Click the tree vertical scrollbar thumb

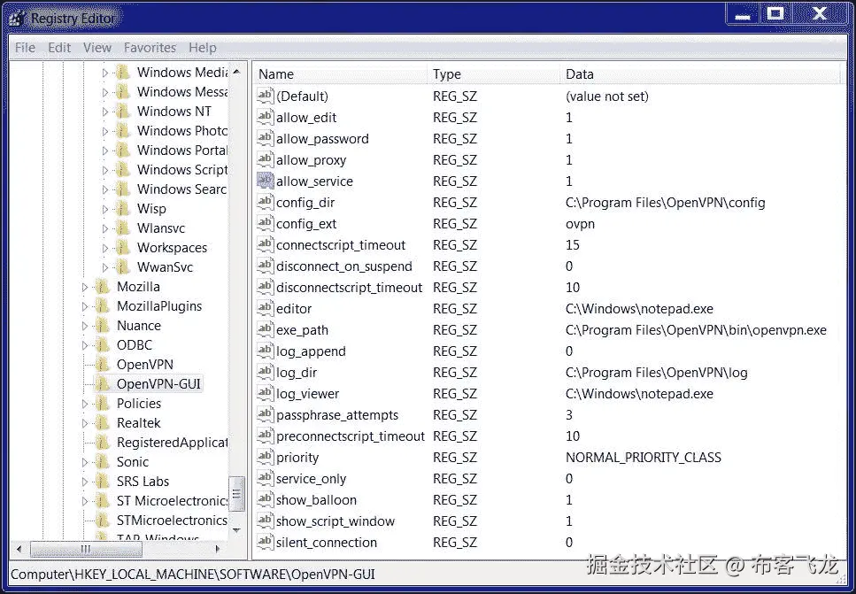[236, 494]
